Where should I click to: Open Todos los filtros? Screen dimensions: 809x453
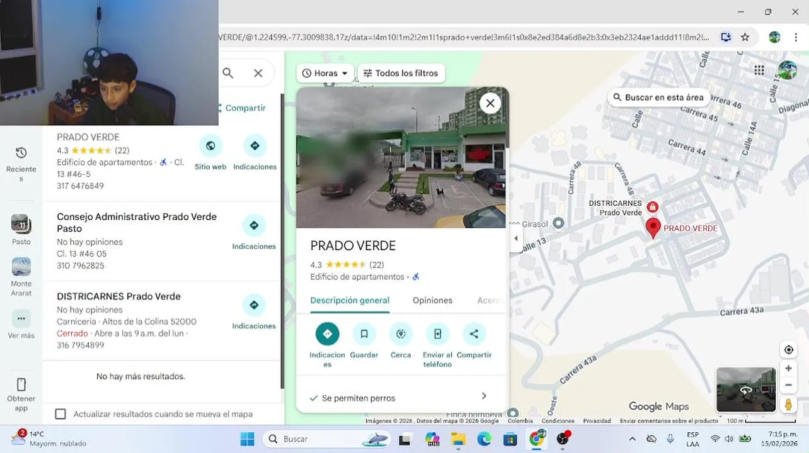point(401,73)
